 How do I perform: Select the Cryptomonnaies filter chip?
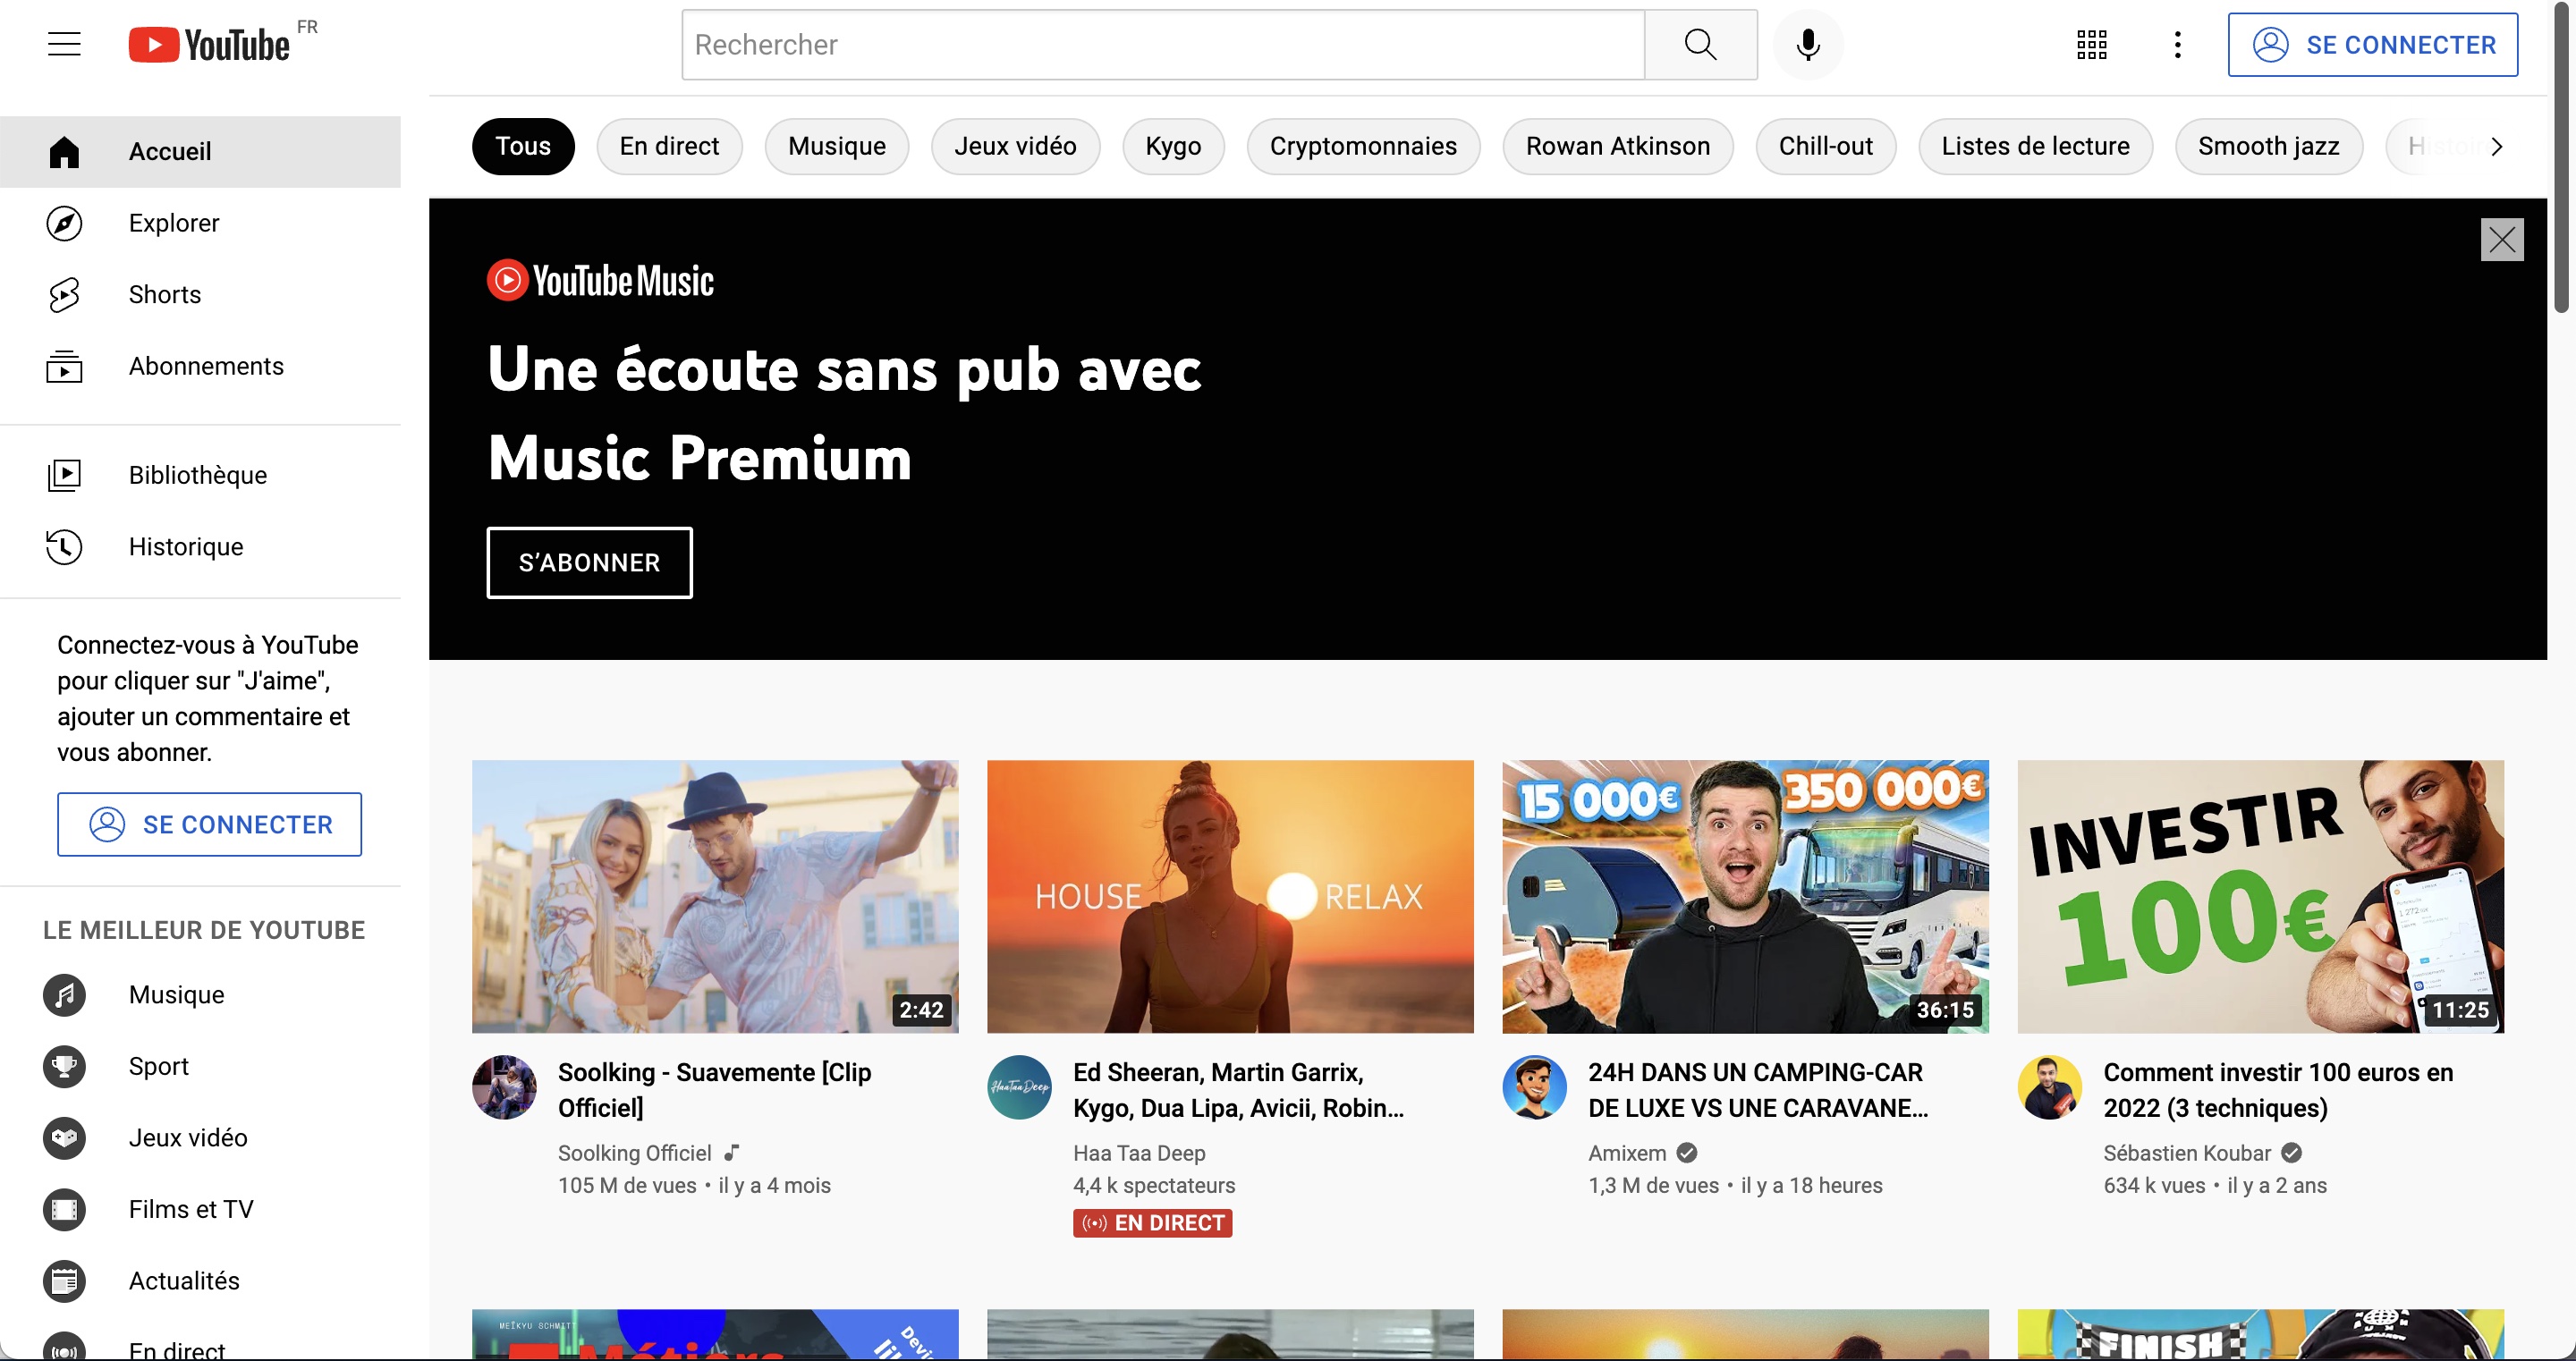[x=1363, y=147]
